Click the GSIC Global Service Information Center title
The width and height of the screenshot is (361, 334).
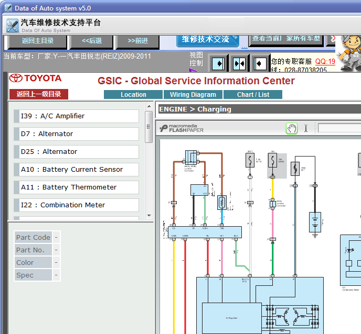196,81
